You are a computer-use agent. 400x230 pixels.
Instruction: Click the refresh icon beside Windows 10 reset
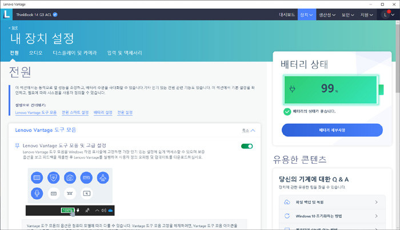287,216
